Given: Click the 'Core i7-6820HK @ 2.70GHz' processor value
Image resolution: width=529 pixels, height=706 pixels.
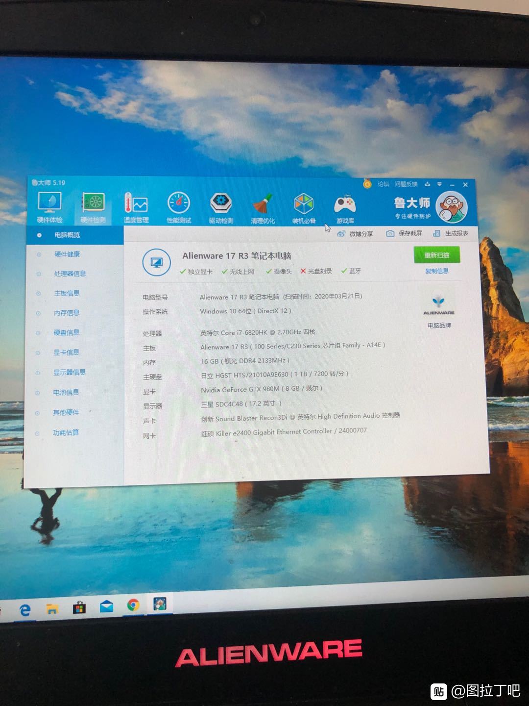Looking at the screenshot, I should point(258,332).
